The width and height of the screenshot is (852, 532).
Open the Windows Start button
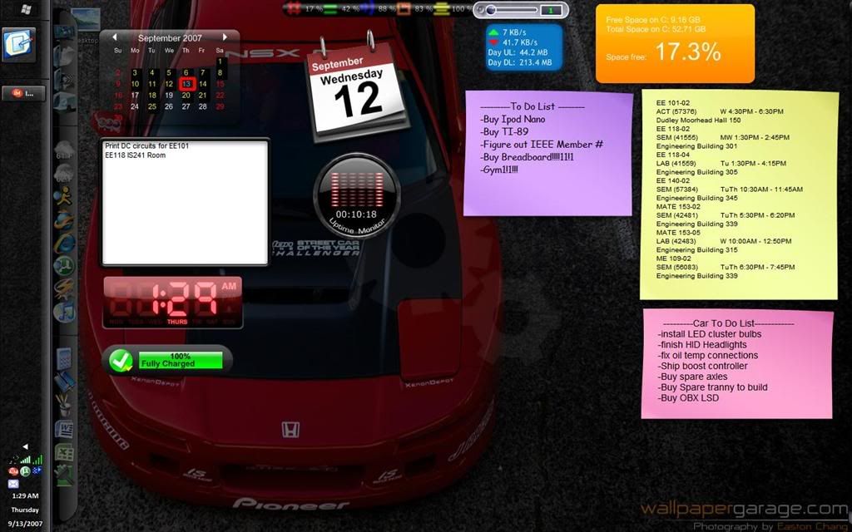(25, 9)
